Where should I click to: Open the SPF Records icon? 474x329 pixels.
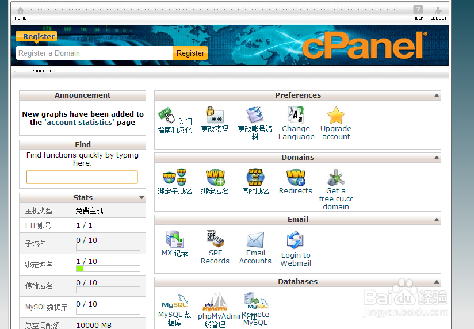pyautogui.click(x=215, y=239)
